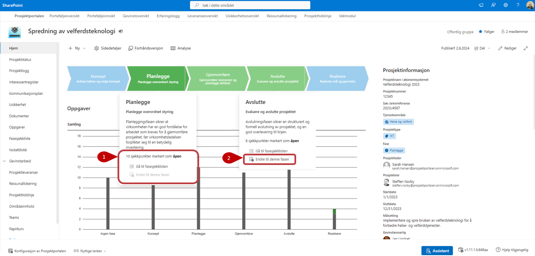Click the project site logo
The height and width of the screenshot is (256, 535).
pos(15,32)
